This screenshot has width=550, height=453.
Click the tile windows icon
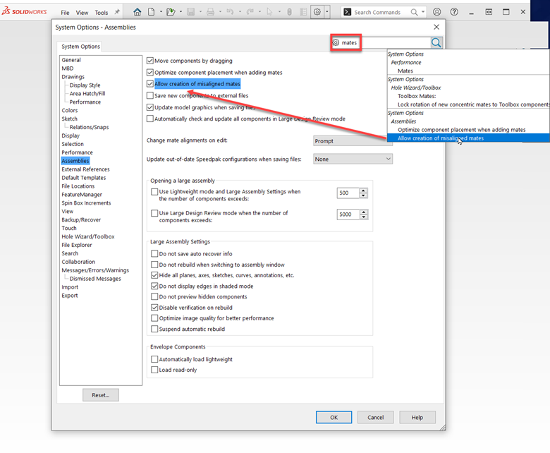[489, 12]
